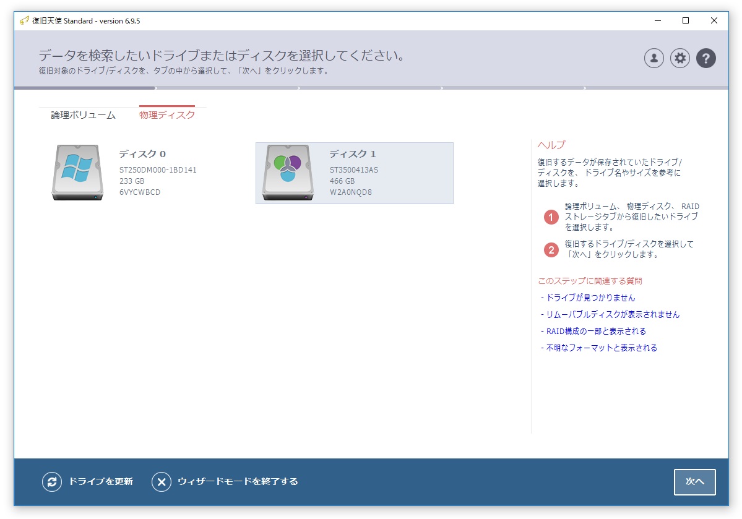Click the ドライブを更新 label

[x=101, y=481]
